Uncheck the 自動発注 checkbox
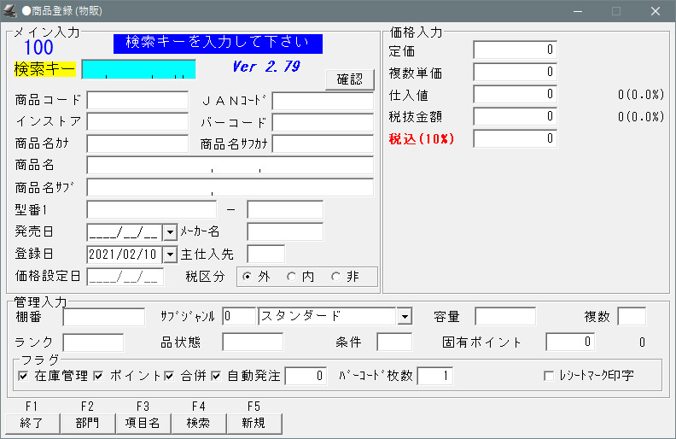Screen dimensions: 676x439 [x=216, y=376]
